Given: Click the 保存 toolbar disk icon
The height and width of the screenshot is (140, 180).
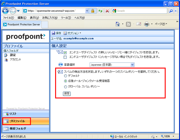Looking at the screenshot, I should pos(53,33).
